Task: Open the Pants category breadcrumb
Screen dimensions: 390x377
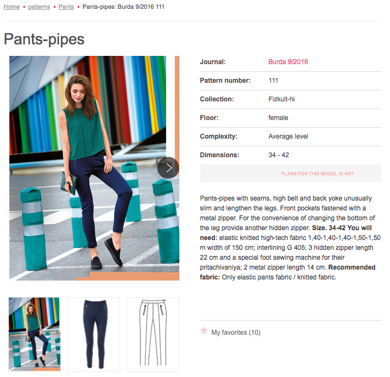Action: tap(66, 7)
